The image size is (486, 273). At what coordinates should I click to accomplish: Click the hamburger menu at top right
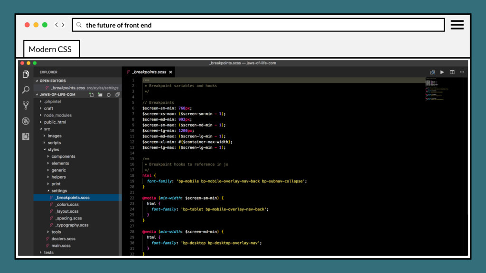[x=457, y=25]
